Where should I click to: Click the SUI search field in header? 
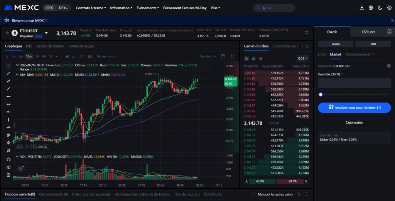tap(274, 8)
